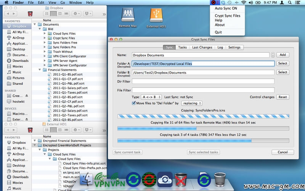This screenshot has width=305, height=191.
Task: Open the volume control in menu bar
Action: [251, 3]
